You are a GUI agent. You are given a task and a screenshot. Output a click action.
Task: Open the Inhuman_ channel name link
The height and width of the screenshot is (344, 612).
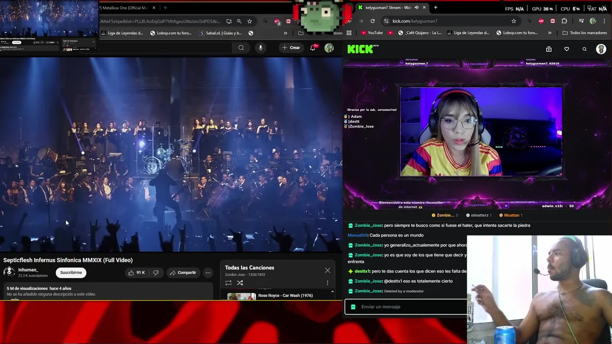pos(28,270)
